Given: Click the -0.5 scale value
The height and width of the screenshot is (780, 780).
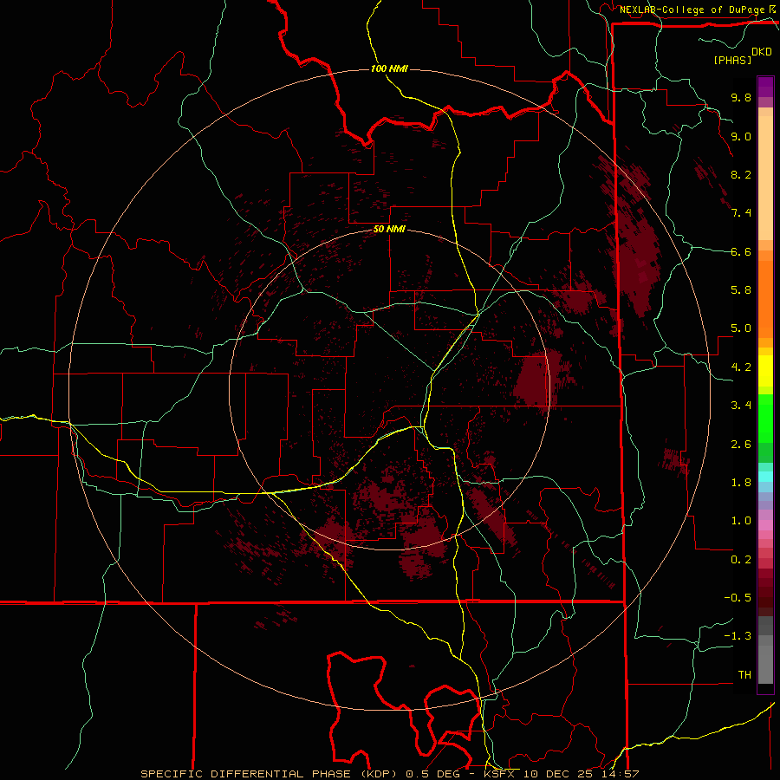Looking at the screenshot, I should [x=738, y=598].
